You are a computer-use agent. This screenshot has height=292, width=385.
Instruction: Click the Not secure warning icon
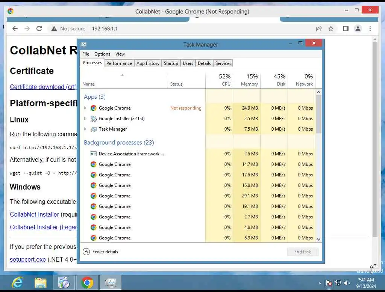[54, 29]
